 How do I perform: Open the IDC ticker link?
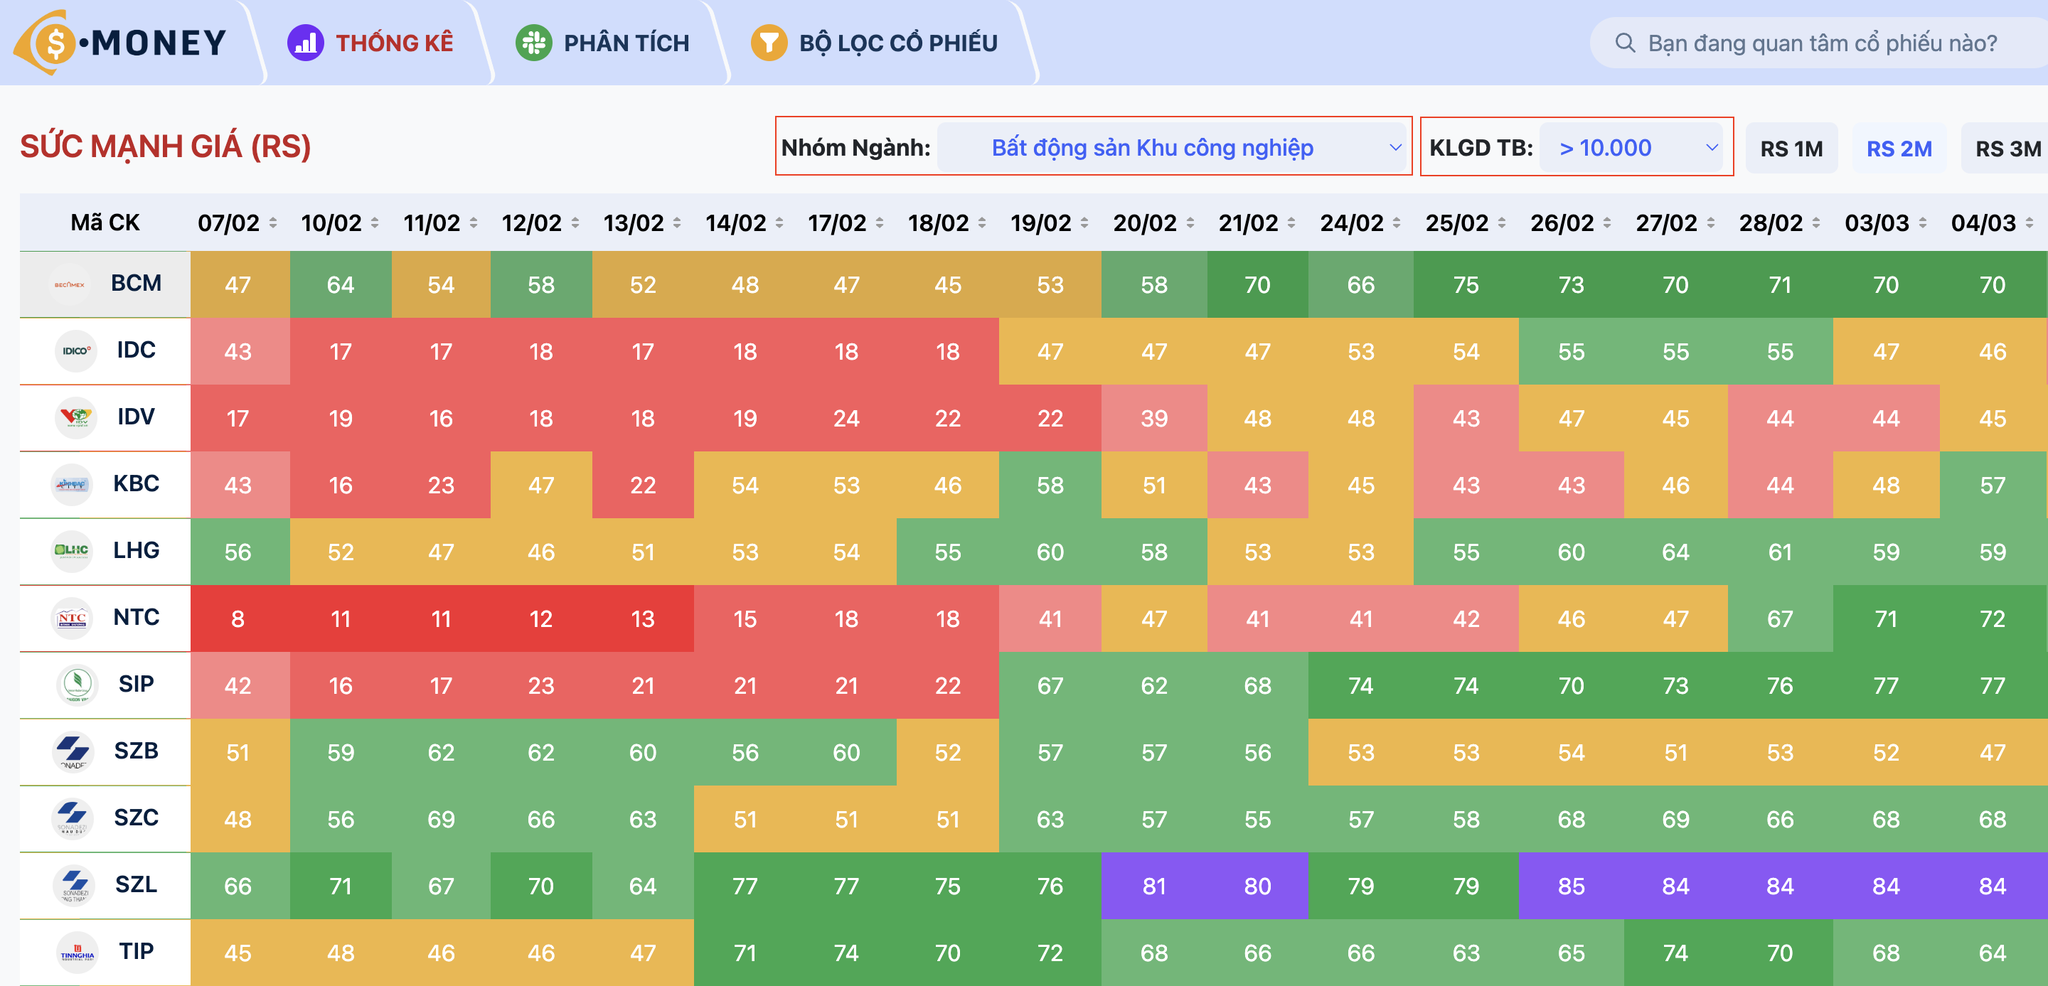click(x=136, y=350)
